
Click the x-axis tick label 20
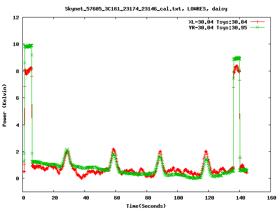55,198
